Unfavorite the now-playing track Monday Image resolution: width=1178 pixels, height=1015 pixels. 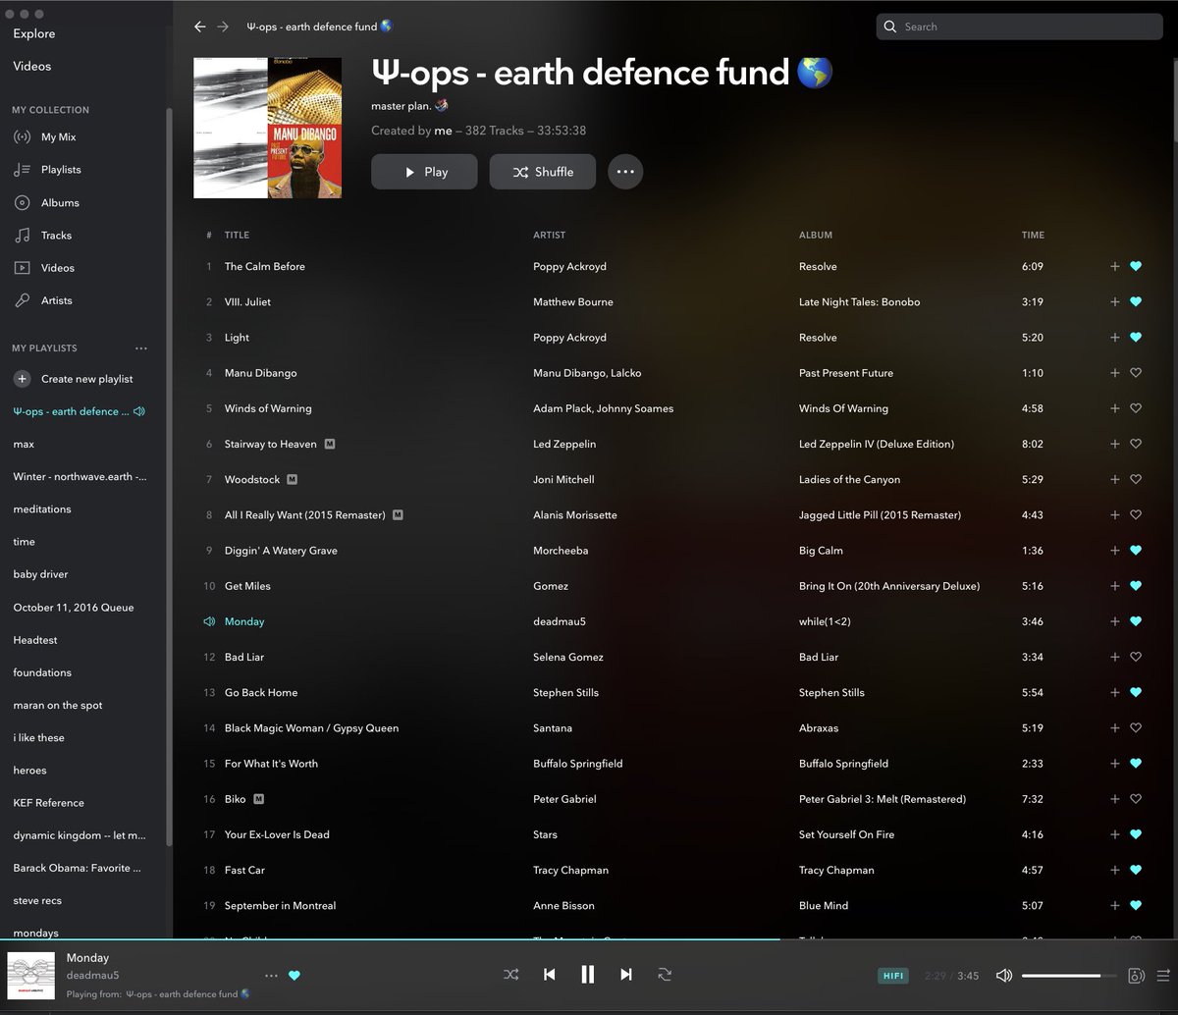click(294, 976)
